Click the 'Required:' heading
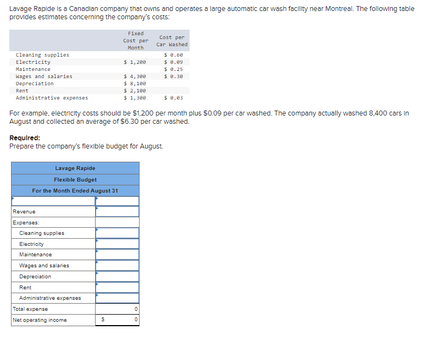 [25, 138]
